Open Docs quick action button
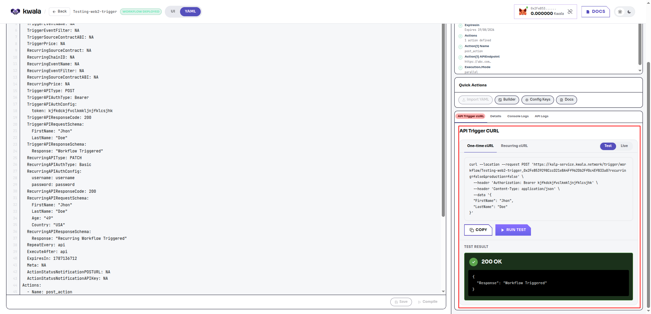The width and height of the screenshot is (651, 314). pyautogui.click(x=566, y=100)
